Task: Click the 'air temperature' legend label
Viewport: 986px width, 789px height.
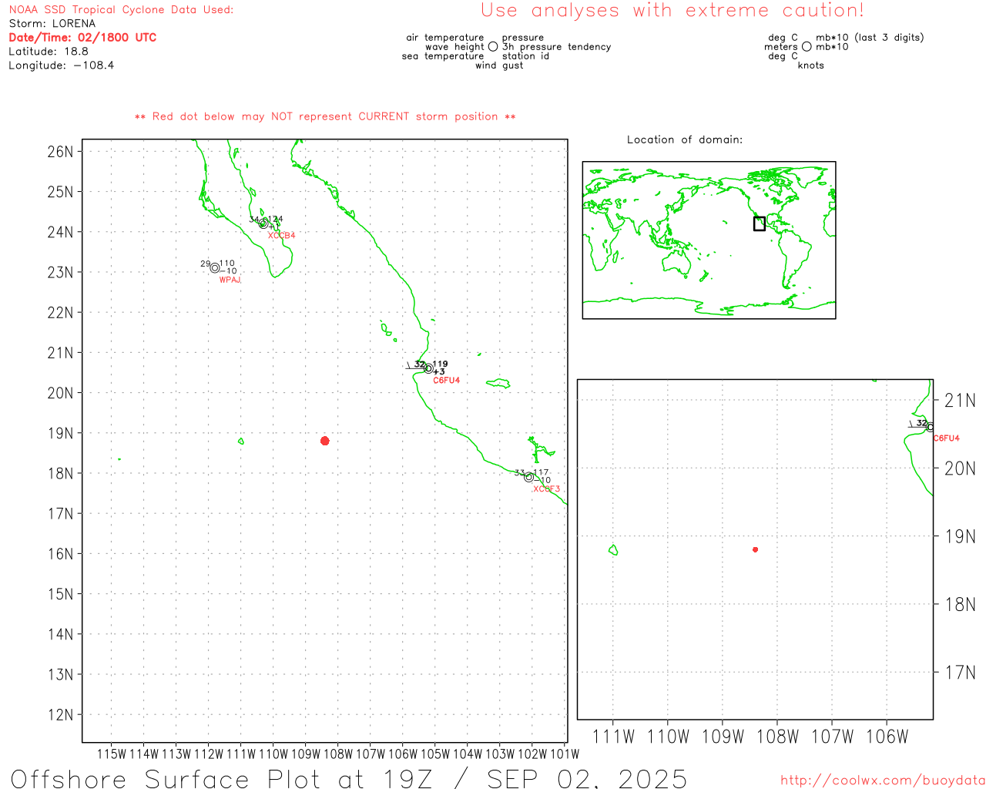Action: (445, 38)
